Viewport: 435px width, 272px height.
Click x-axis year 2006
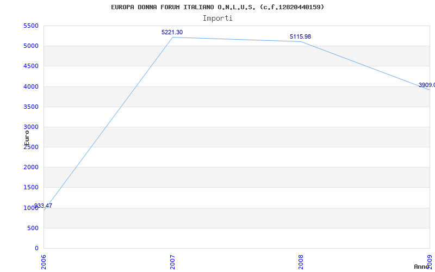44,262
